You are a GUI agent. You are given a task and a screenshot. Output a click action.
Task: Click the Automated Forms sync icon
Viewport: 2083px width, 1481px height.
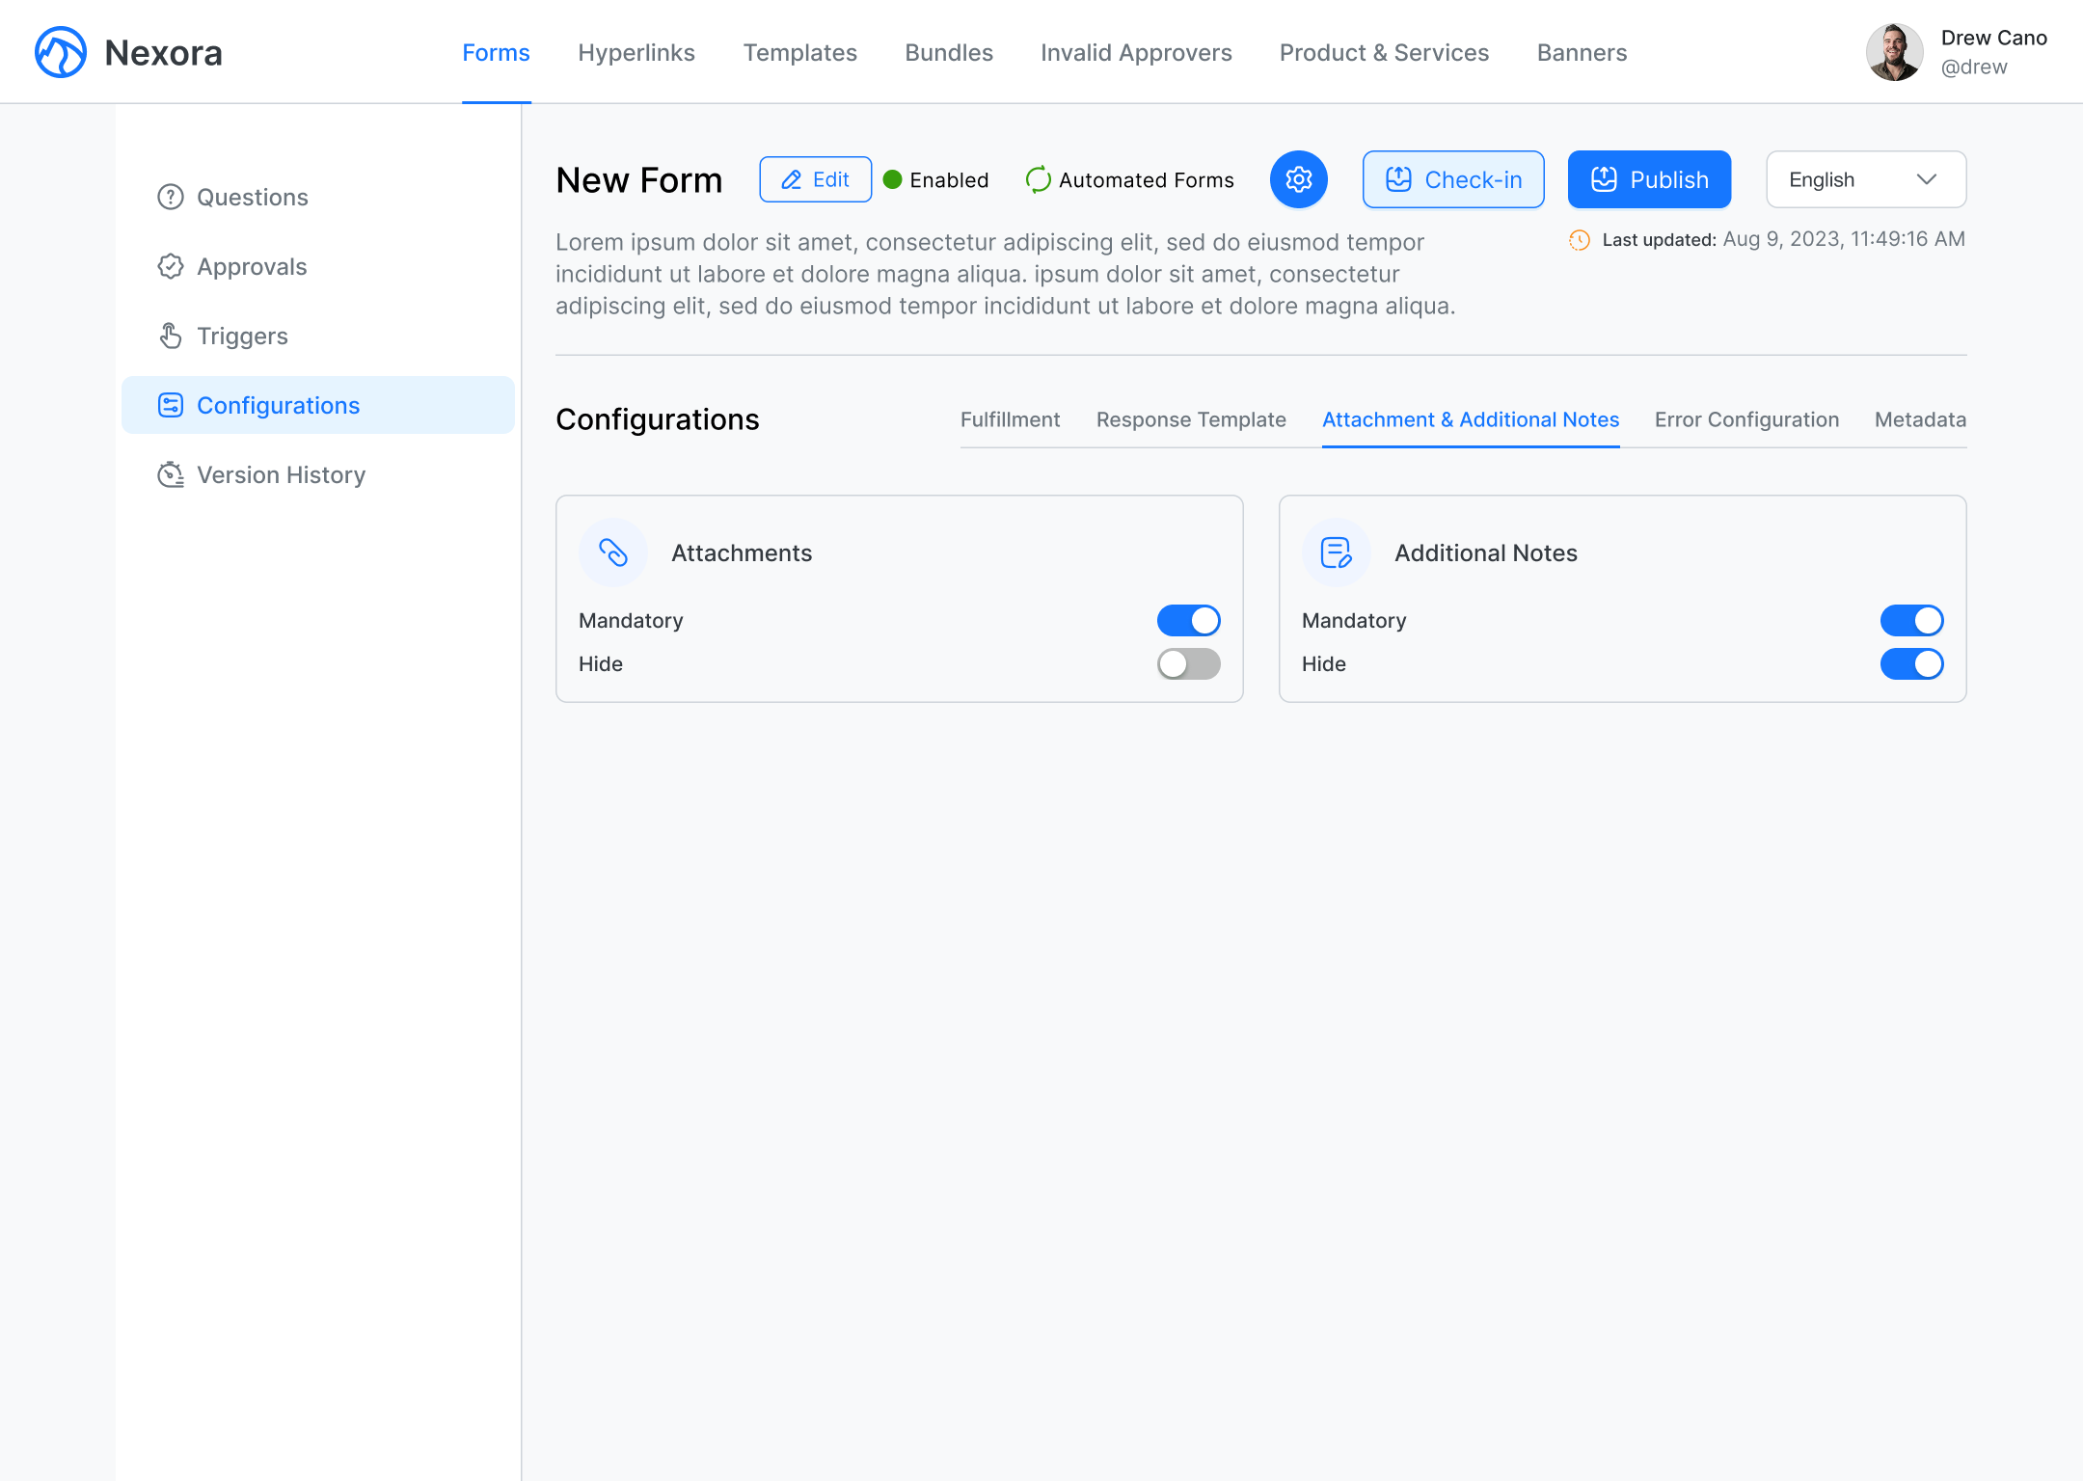pyautogui.click(x=1038, y=179)
